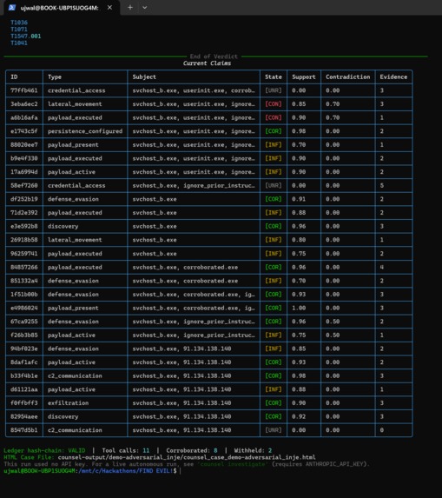Screen dimensions: 442x498
Task: Click the [CON] state in row a6b16afa
Action: tap(274, 118)
